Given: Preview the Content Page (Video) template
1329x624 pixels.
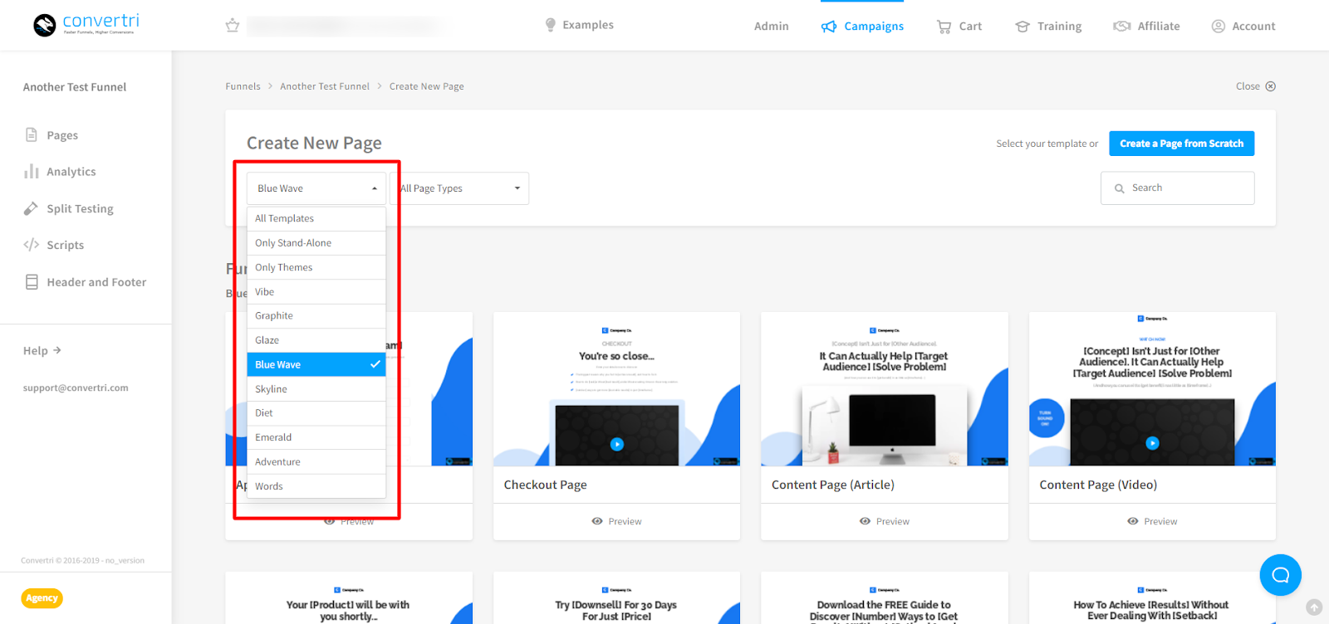Looking at the screenshot, I should (x=1152, y=521).
